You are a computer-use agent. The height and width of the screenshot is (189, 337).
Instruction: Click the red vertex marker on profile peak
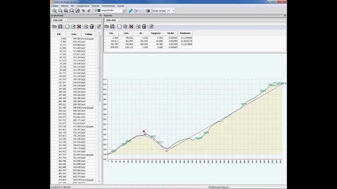point(144,131)
